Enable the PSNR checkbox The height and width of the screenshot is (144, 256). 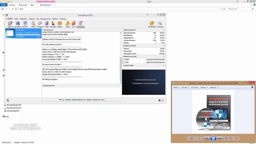pos(124,60)
